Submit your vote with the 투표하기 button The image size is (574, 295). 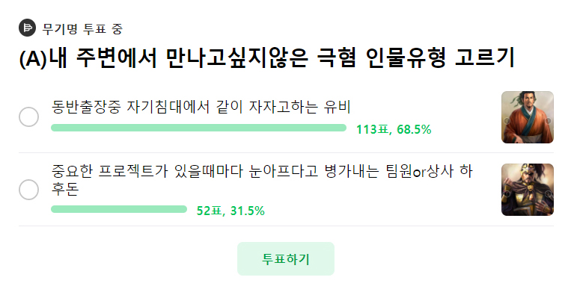(x=286, y=259)
